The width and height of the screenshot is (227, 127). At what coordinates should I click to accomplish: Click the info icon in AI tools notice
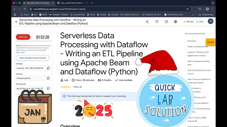[64, 96]
